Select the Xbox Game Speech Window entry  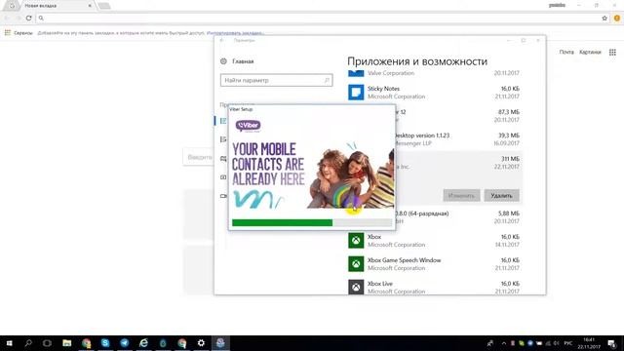coord(434,264)
